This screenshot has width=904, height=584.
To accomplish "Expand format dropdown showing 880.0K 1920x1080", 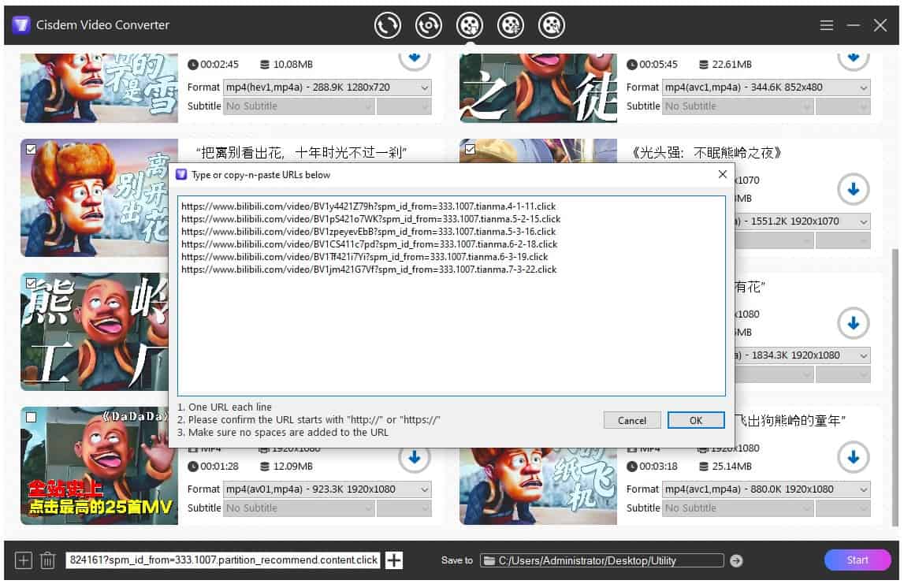I will [766, 489].
